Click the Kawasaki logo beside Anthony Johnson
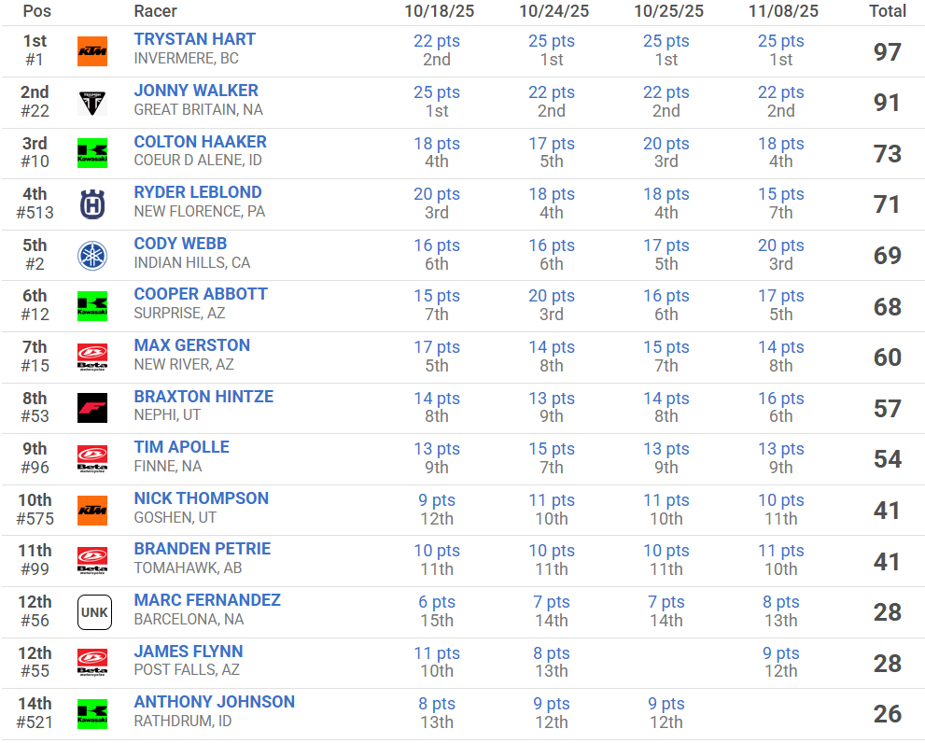Viewport: 925px width, 743px height. coord(92,714)
